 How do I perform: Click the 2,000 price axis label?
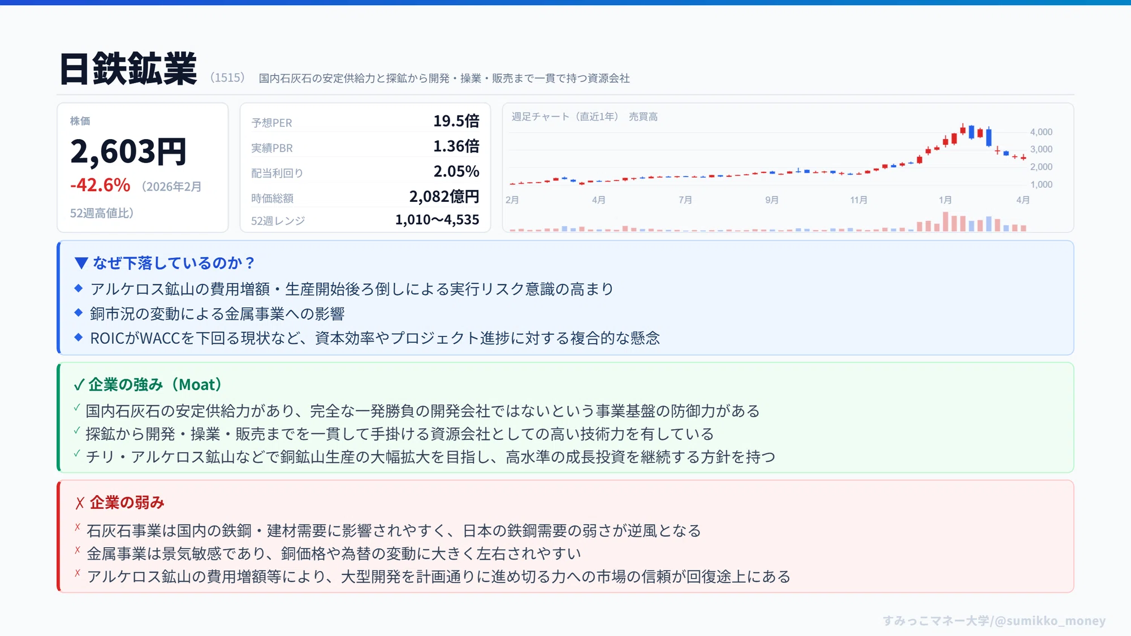point(1041,167)
